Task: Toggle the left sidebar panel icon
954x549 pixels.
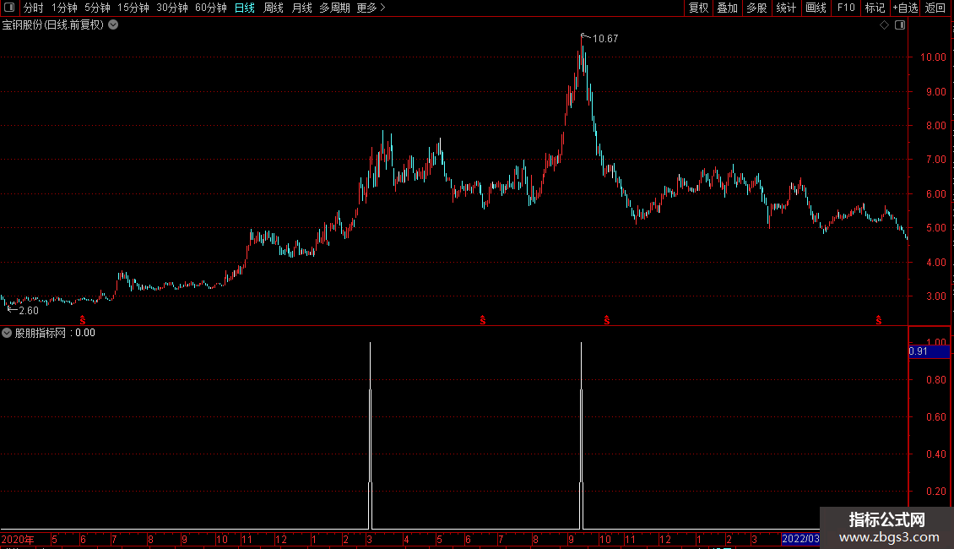Action: pos(9,8)
